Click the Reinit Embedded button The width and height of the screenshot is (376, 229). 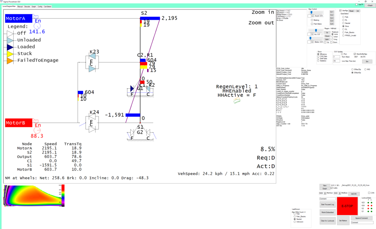328,212
